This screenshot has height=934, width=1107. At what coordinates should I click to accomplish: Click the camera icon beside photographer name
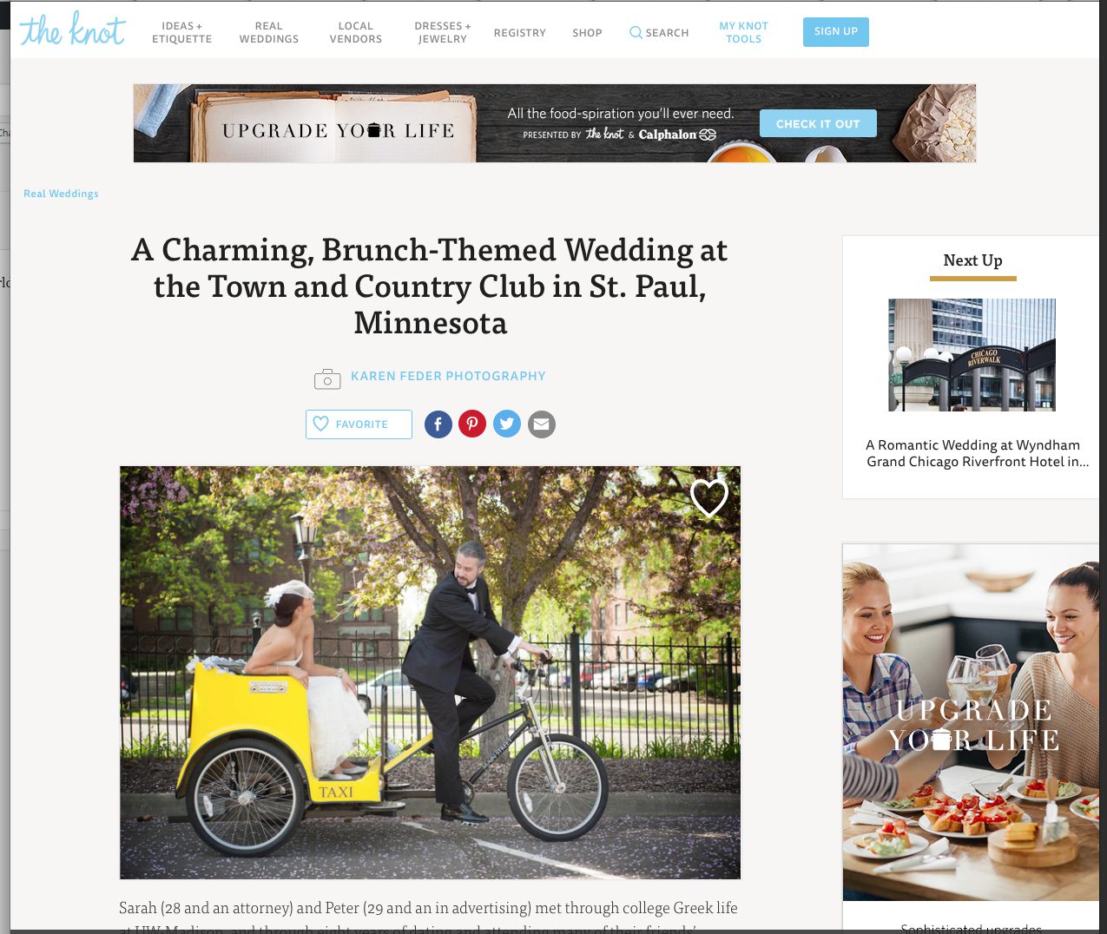point(327,378)
